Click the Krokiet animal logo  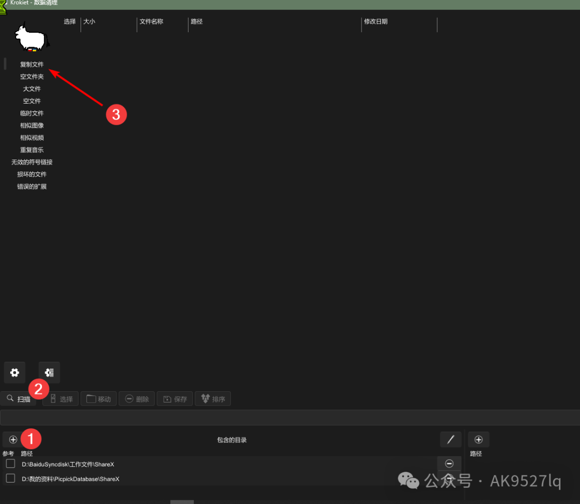pyautogui.click(x=32, y=37)
